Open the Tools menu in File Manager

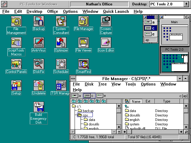point(130,84)
